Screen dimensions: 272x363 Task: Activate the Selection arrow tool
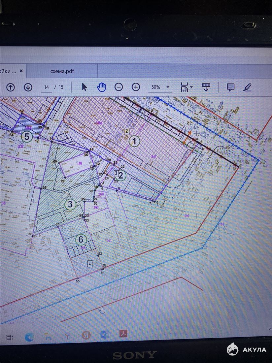point(85,87)
